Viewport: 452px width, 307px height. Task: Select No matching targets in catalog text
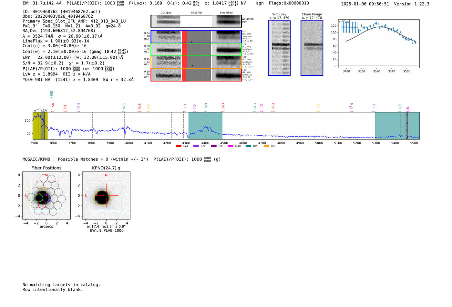pyautogui.click(x=61, y=285)
